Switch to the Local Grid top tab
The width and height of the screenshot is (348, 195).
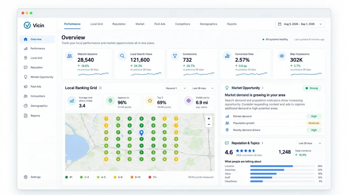point(96,24)
